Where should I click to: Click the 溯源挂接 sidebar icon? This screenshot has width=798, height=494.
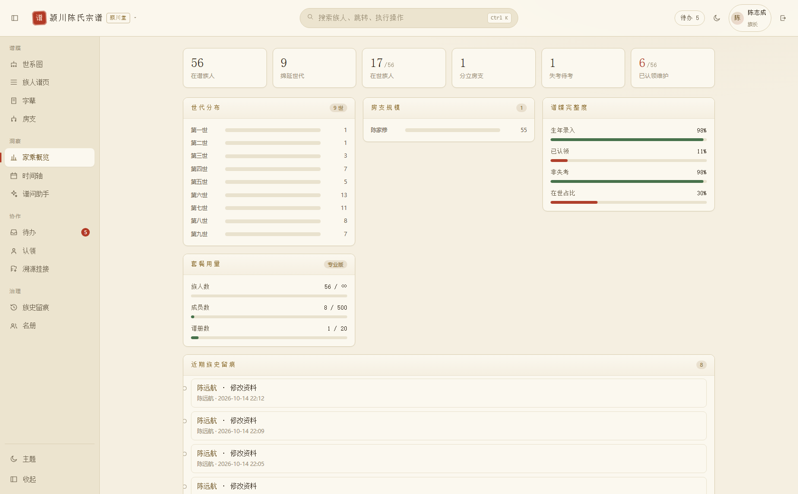[14, 269]
